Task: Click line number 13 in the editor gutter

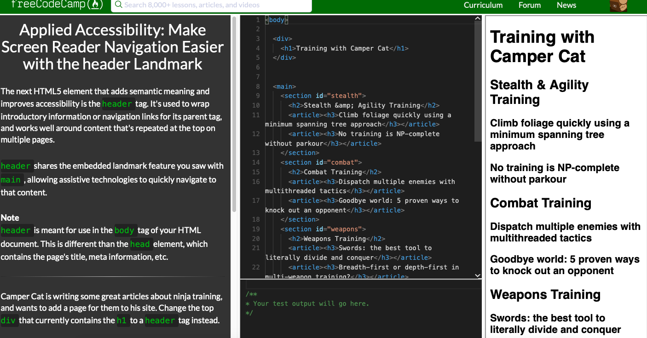Action: [x=256, y=153]
